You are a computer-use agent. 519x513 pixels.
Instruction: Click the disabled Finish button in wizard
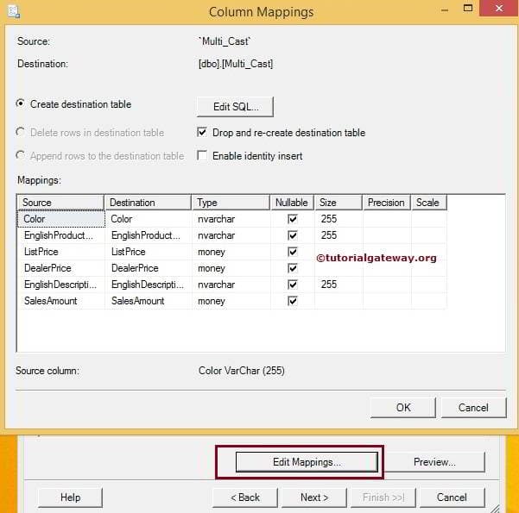click(383, 497)
